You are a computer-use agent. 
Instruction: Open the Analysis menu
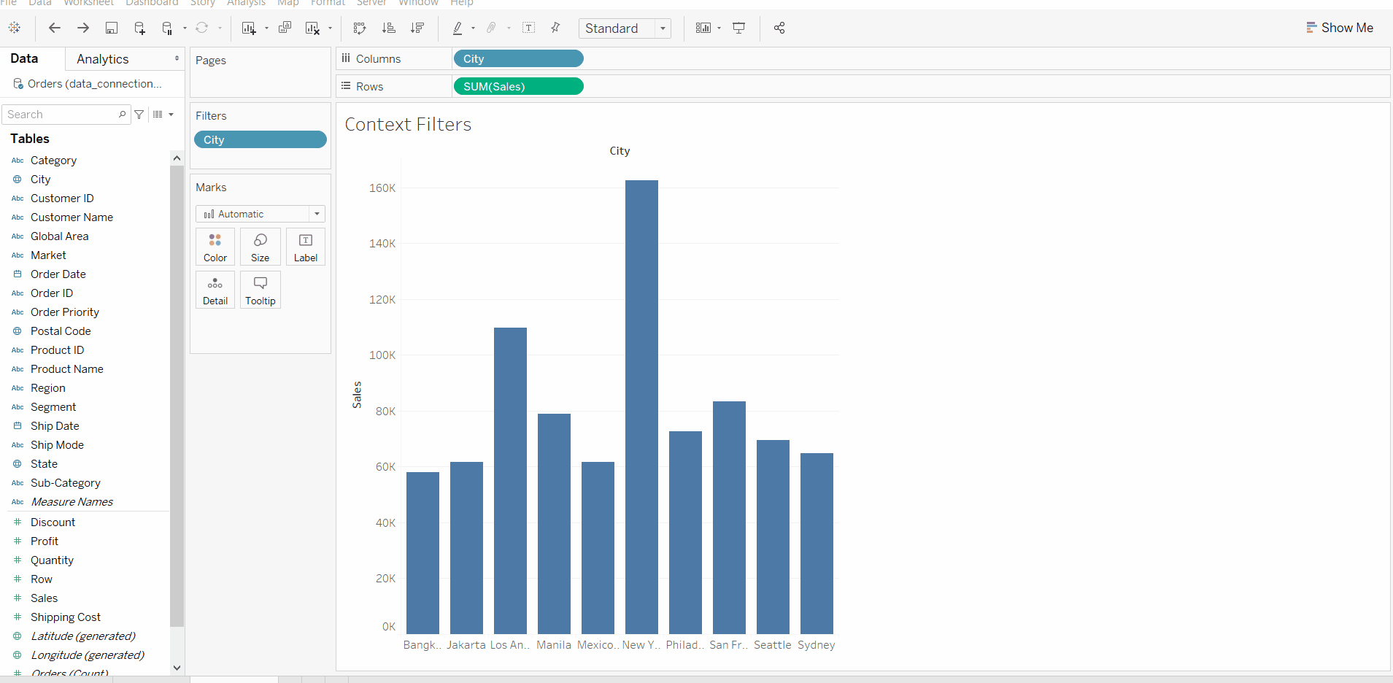(246, 4)
